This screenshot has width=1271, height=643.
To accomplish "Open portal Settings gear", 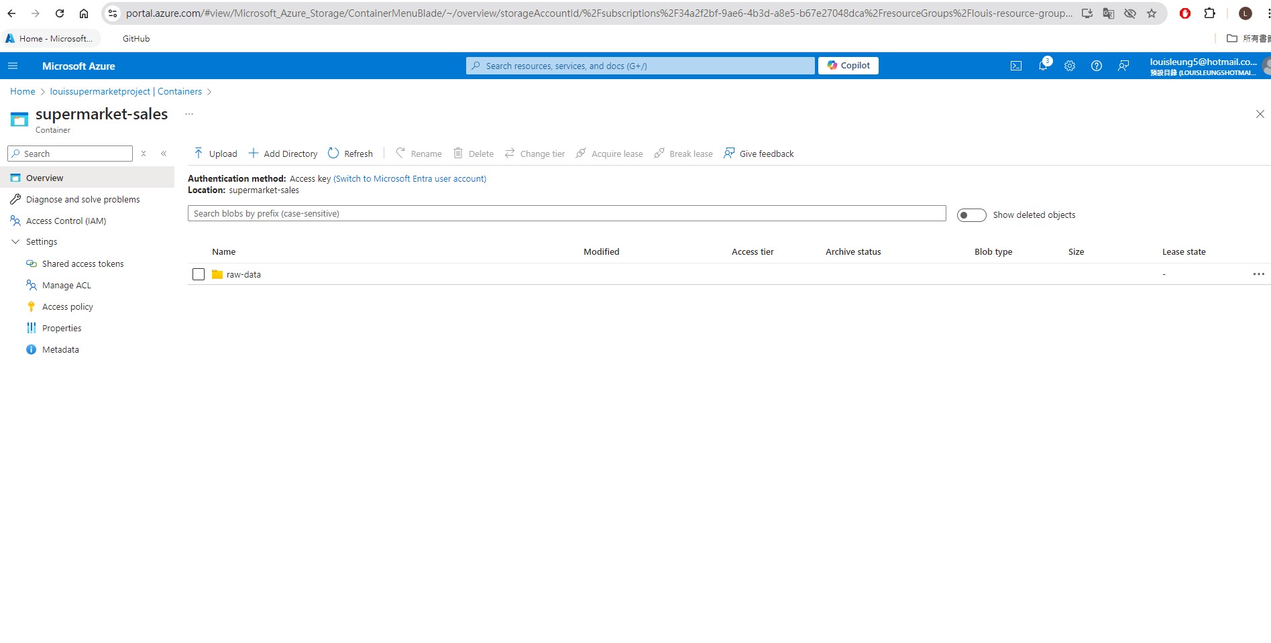I will (x=1069, y=65).
